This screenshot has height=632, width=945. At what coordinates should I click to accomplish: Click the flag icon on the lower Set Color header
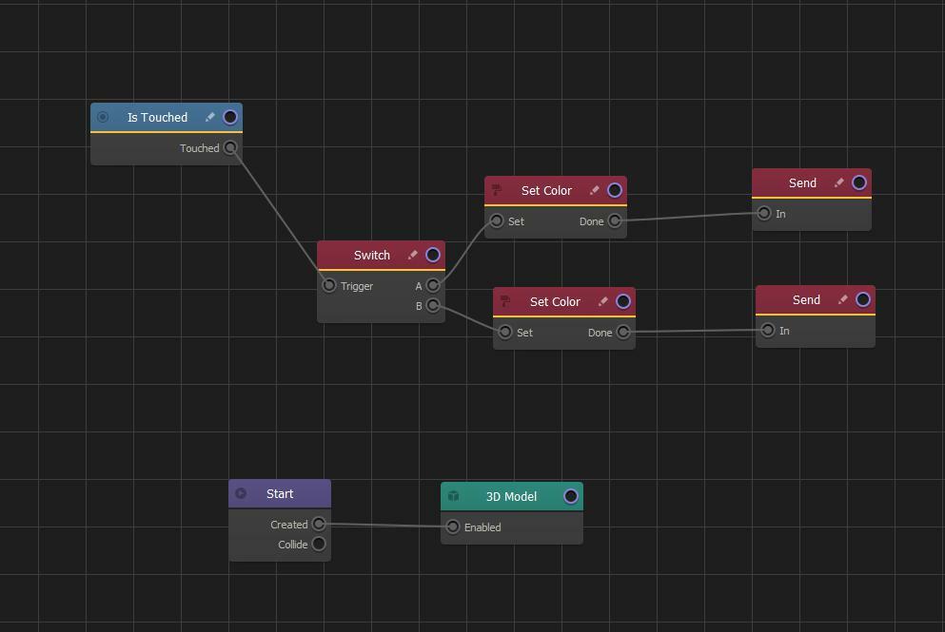[504, 301]
